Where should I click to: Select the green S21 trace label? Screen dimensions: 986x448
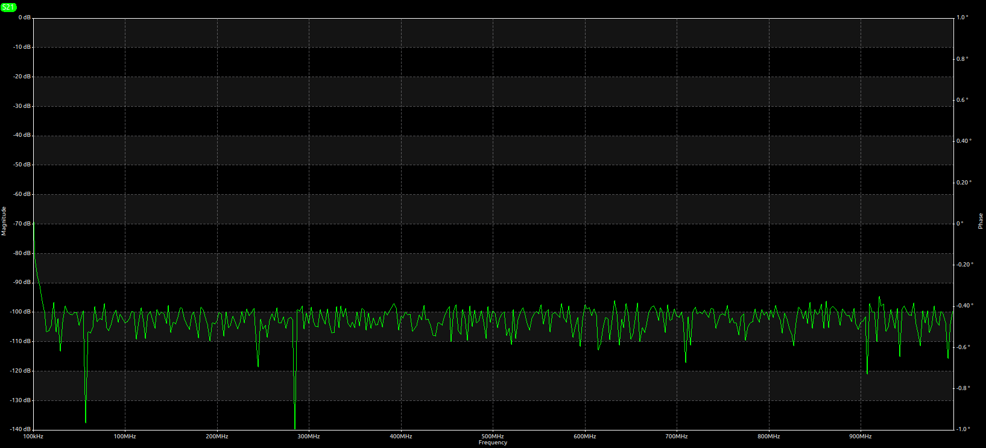point(8,7)
